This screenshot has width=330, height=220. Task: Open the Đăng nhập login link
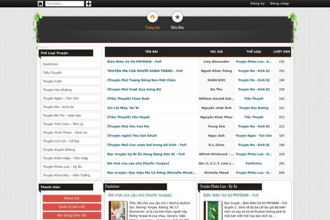point(279,3)
